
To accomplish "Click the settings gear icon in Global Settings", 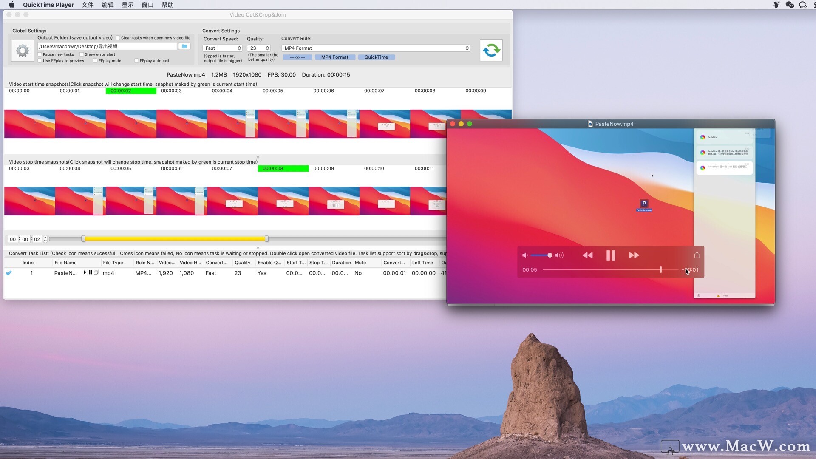I will pyautogui.click(x=23, y=50).
